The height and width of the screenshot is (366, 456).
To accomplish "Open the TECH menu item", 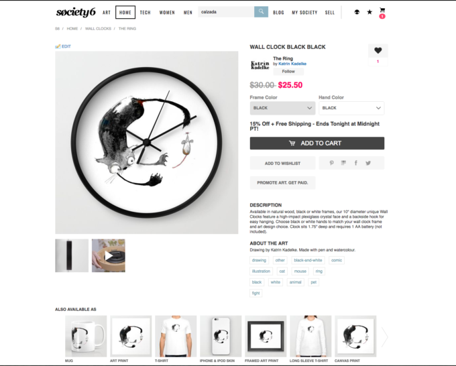I will click(x=145, y=13).
